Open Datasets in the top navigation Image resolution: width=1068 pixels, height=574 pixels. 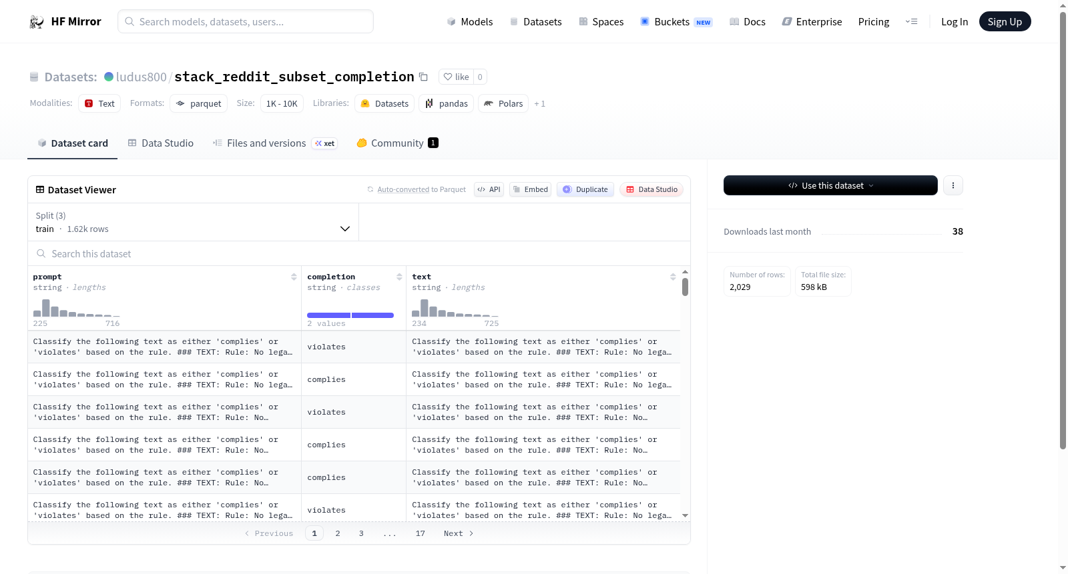[535, 22]
